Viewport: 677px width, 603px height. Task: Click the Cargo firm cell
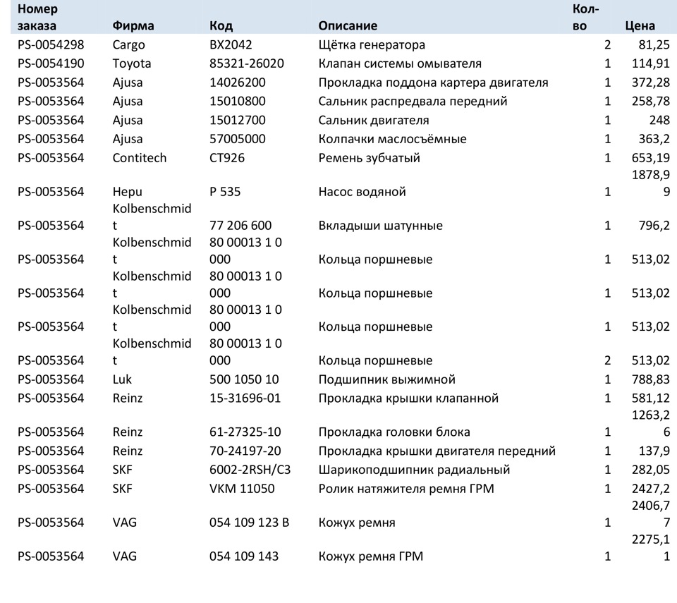(x=128, y=44)
